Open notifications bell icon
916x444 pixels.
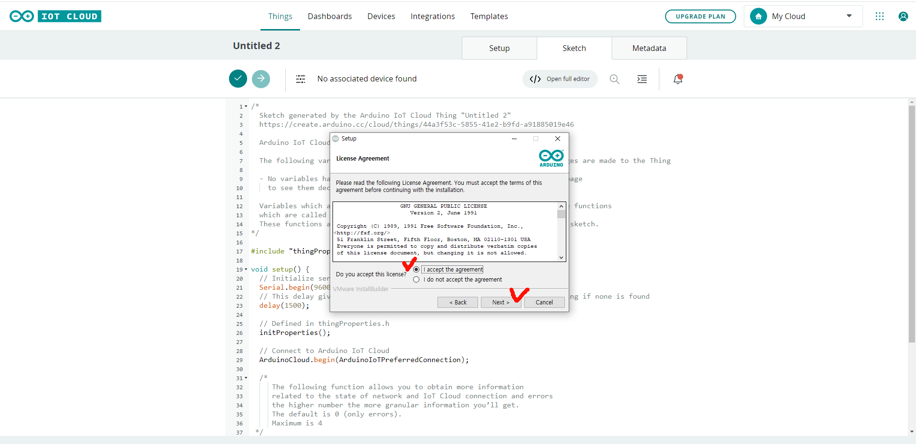[x=678, y=79]
